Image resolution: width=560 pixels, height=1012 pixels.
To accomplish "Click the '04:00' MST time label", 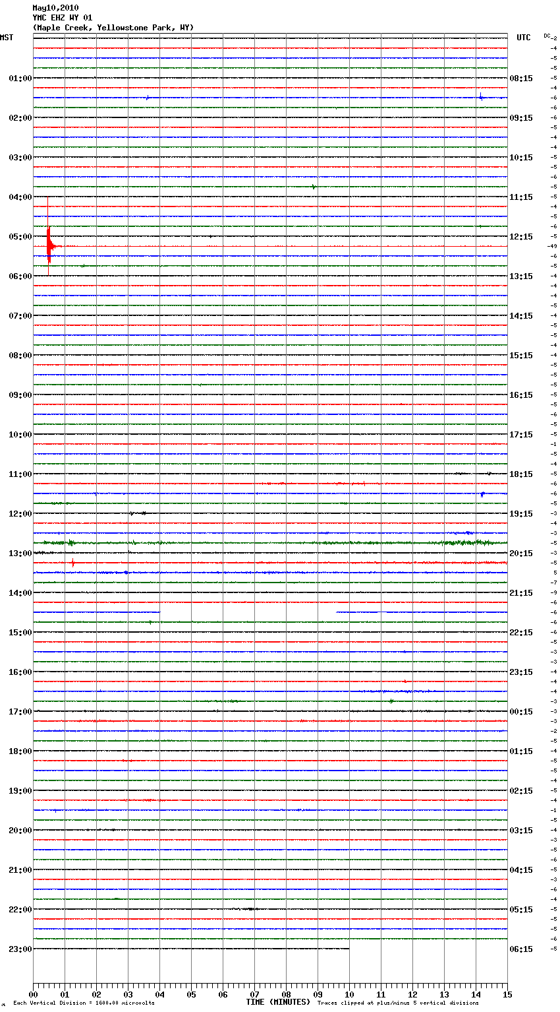I will [20, 197].
